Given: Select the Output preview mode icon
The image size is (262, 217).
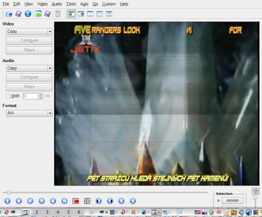Looking at the screenshot, I should (x=81, y=14).
